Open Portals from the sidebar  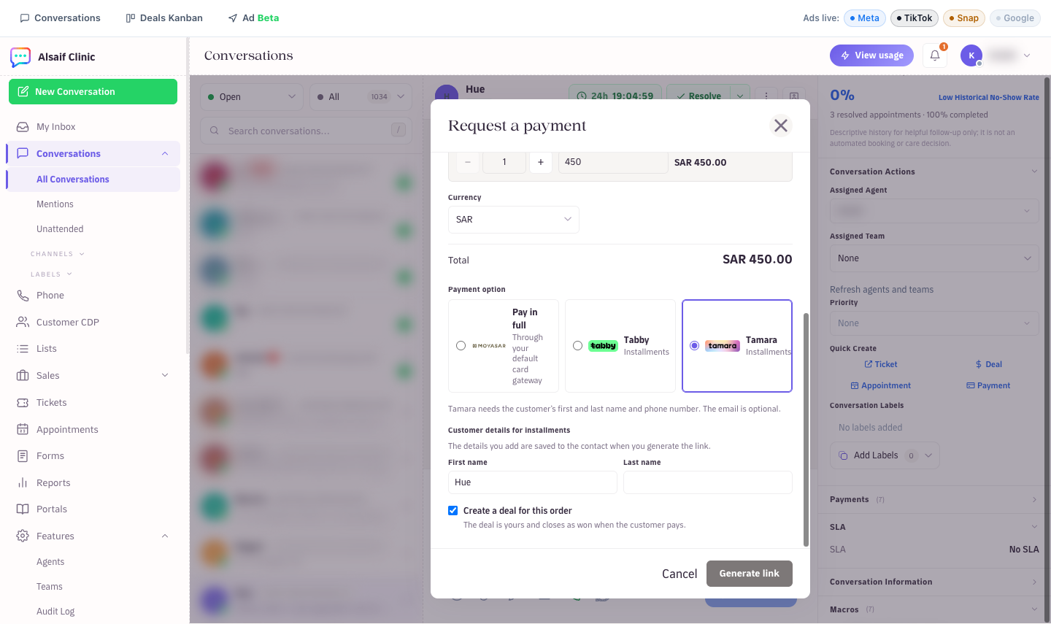(x=93, y=509)
